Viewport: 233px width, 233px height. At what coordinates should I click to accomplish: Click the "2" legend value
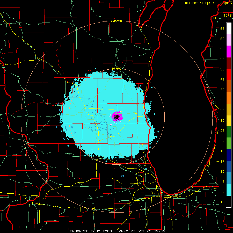223,192
